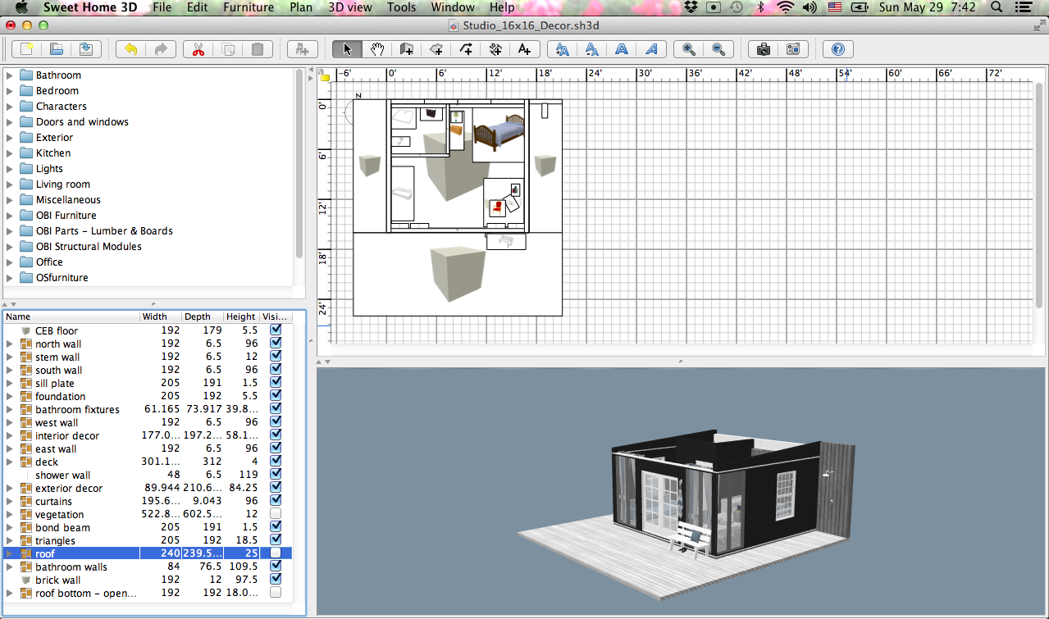Viewport: 1049px width, 619px height.
Task: Hide the curtains via visibility checkbox
Action: click(276, 500)
